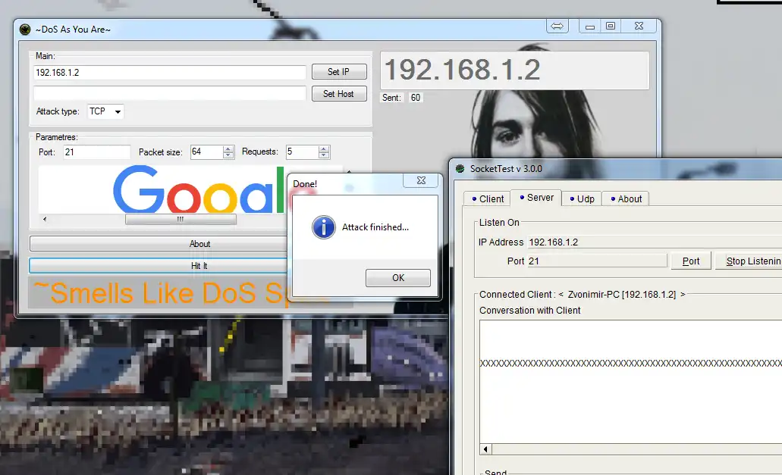Open the Udp tab in SocketTest
Image resolution: width=782 pixels, height=475 pixels.
[582, 198]
